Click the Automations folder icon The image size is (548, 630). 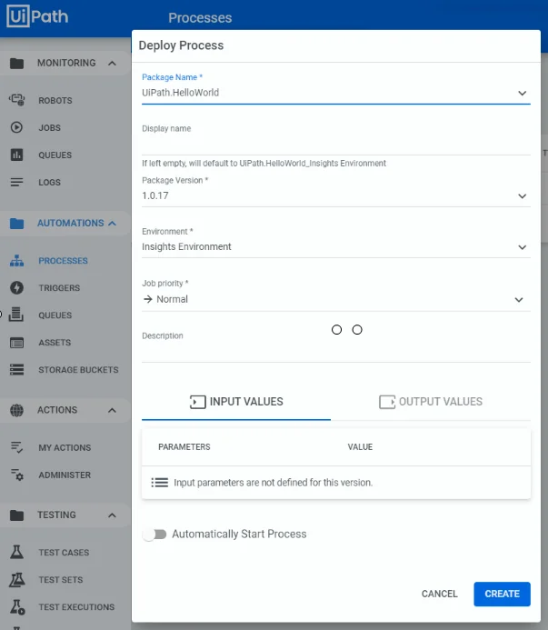[x=16, y=224]
